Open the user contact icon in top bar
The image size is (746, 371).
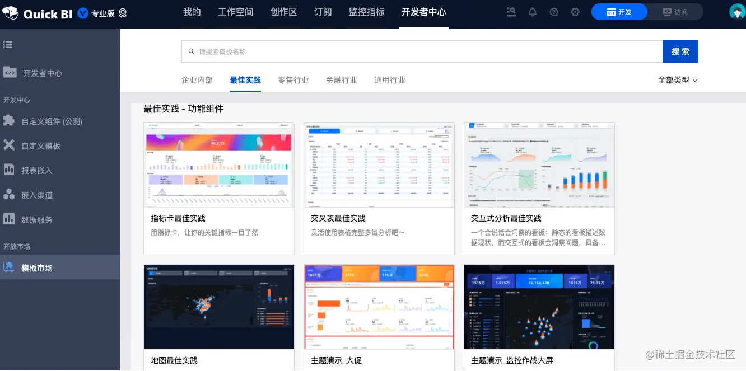pyautogui.click(x=511, y=12)
